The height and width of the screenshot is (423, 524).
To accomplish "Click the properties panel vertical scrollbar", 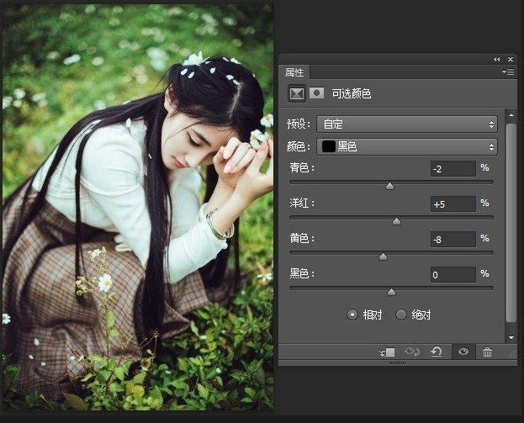I will (511, 219).
